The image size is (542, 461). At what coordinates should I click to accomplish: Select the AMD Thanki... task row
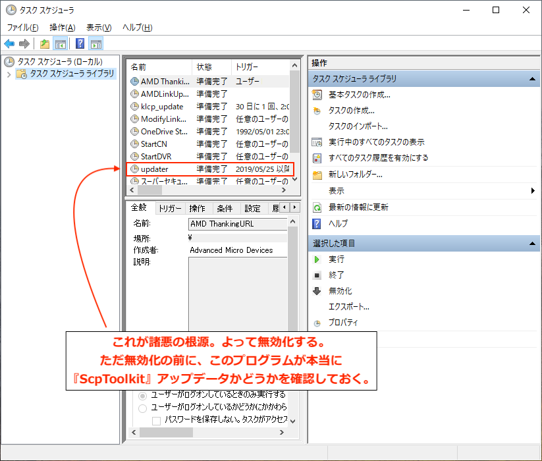pos(208,82)
